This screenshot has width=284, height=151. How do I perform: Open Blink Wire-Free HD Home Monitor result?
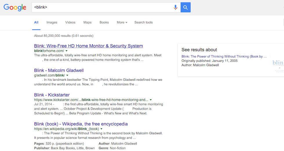pos(88,46)
